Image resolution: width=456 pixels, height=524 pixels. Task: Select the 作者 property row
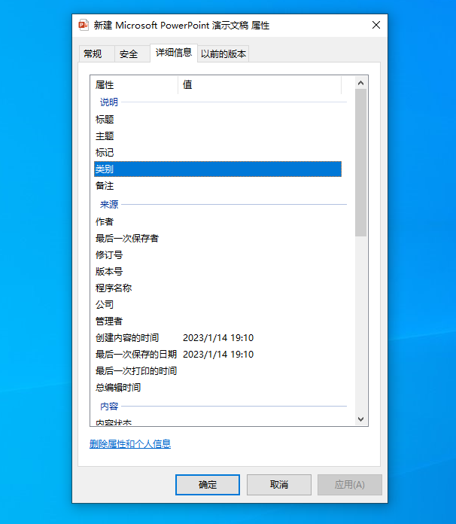click(x=217, y=221)
